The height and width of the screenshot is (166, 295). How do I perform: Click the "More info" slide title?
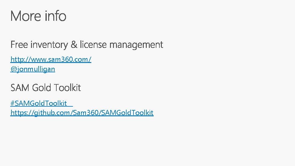pyautogui.click(x=38, y=16)
